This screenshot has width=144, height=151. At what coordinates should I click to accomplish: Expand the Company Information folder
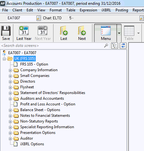[x=10, y=70]
